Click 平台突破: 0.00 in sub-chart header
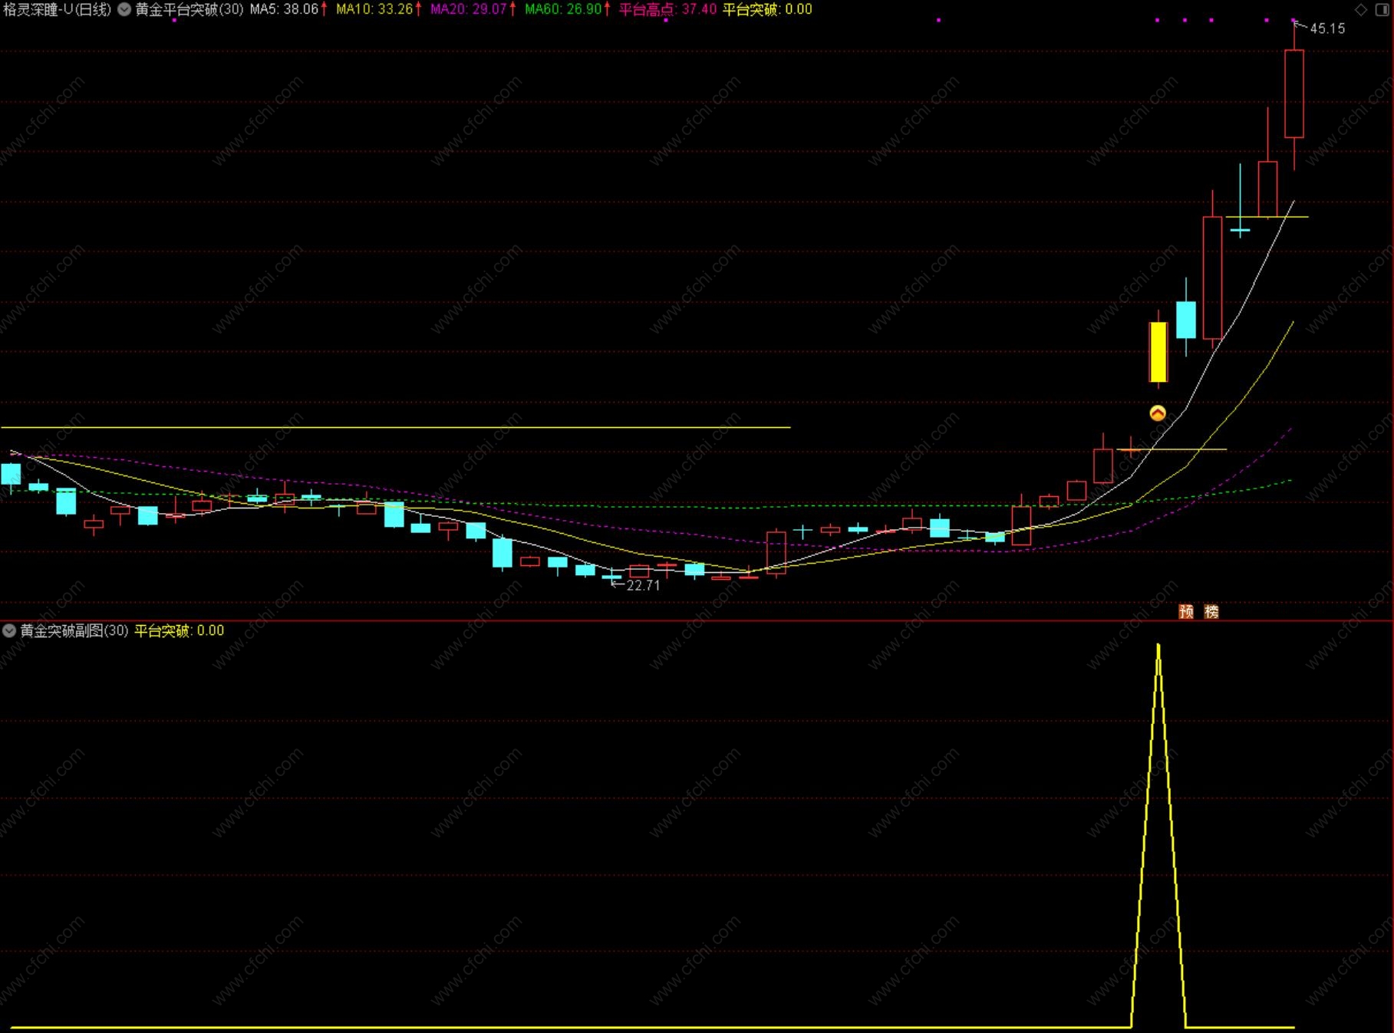1394x1033 pixels. pos(180,631)
